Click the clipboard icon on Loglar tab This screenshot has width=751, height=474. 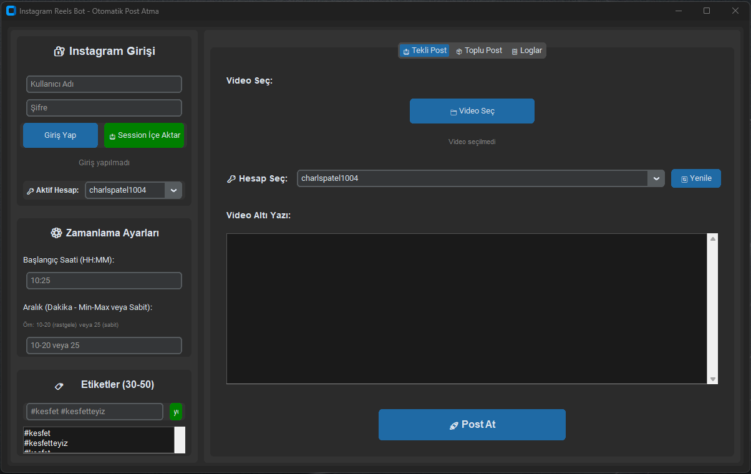513,50
